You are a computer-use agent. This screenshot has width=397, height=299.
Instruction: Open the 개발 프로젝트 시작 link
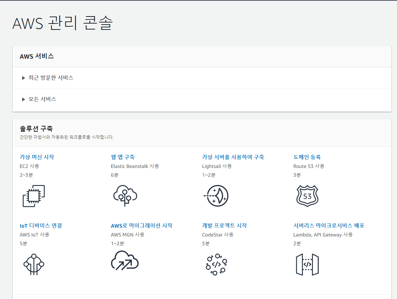click(224, 226)
